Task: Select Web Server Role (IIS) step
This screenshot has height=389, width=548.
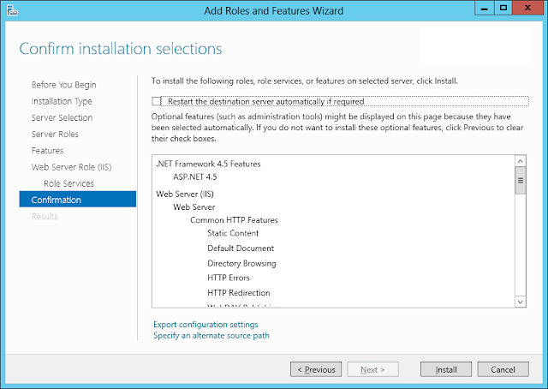Action: [71, 167]
